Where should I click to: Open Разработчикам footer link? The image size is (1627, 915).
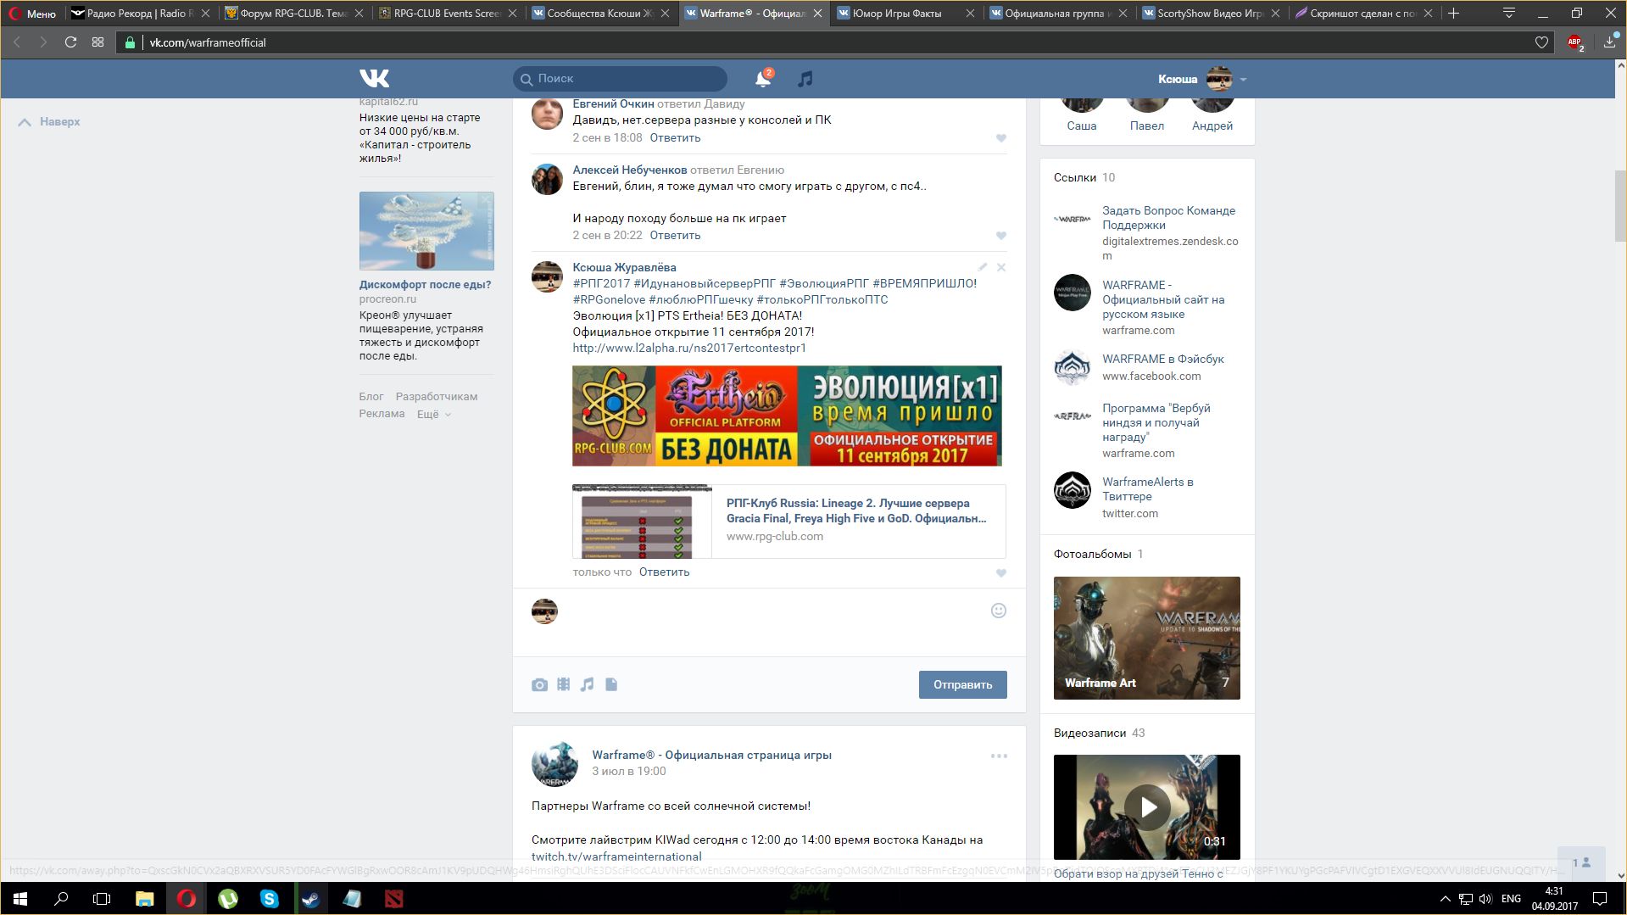pyautogui.click(x=437, y=397)
